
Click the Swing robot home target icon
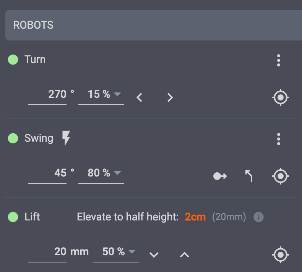(280, 176)
